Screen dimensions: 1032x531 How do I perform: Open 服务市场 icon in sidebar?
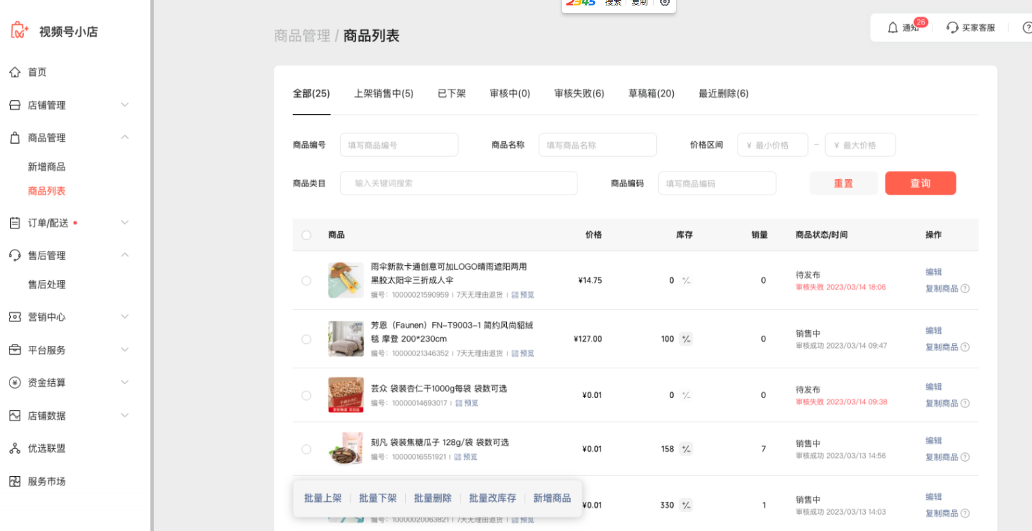[x=15, y=481]
